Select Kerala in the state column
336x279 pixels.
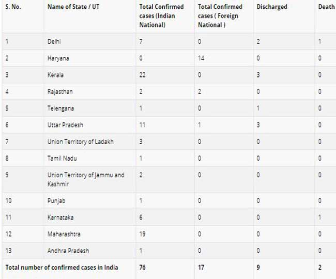[x=55, y=75]
